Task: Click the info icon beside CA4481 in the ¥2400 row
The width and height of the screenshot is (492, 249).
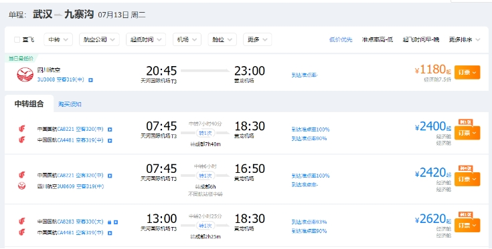Action: [x=110, y=140]
